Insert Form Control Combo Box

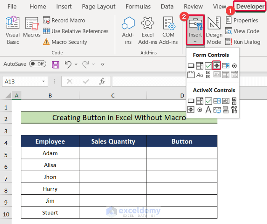click(x=199, y=65)
